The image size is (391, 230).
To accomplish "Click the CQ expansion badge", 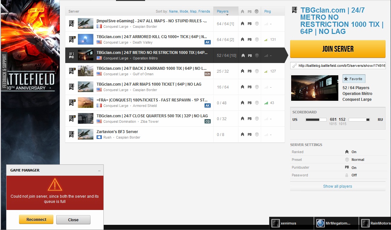I will coord(207,121).
